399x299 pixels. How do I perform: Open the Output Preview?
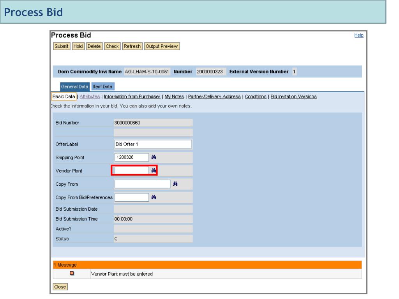(162, 46)
